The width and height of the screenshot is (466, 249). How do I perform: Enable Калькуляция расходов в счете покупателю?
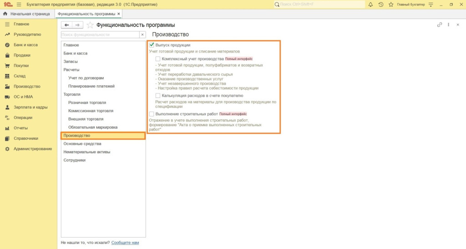[x=158, y=96]
